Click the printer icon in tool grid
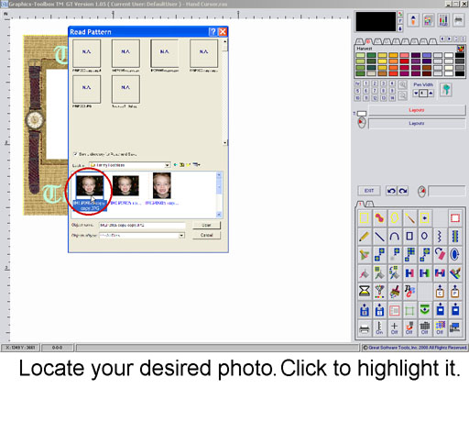Viewport: 469px width, 433px height. pyautogui.click(x=364, y=328)
